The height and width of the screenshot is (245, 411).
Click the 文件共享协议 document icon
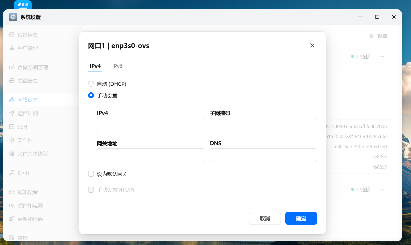[12, 153]
